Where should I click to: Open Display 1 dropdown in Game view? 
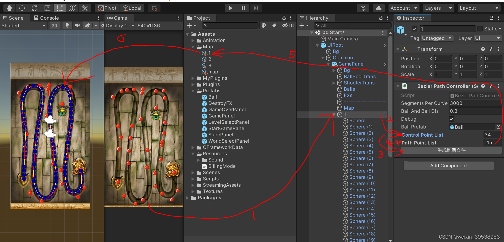tap(120, 25)
